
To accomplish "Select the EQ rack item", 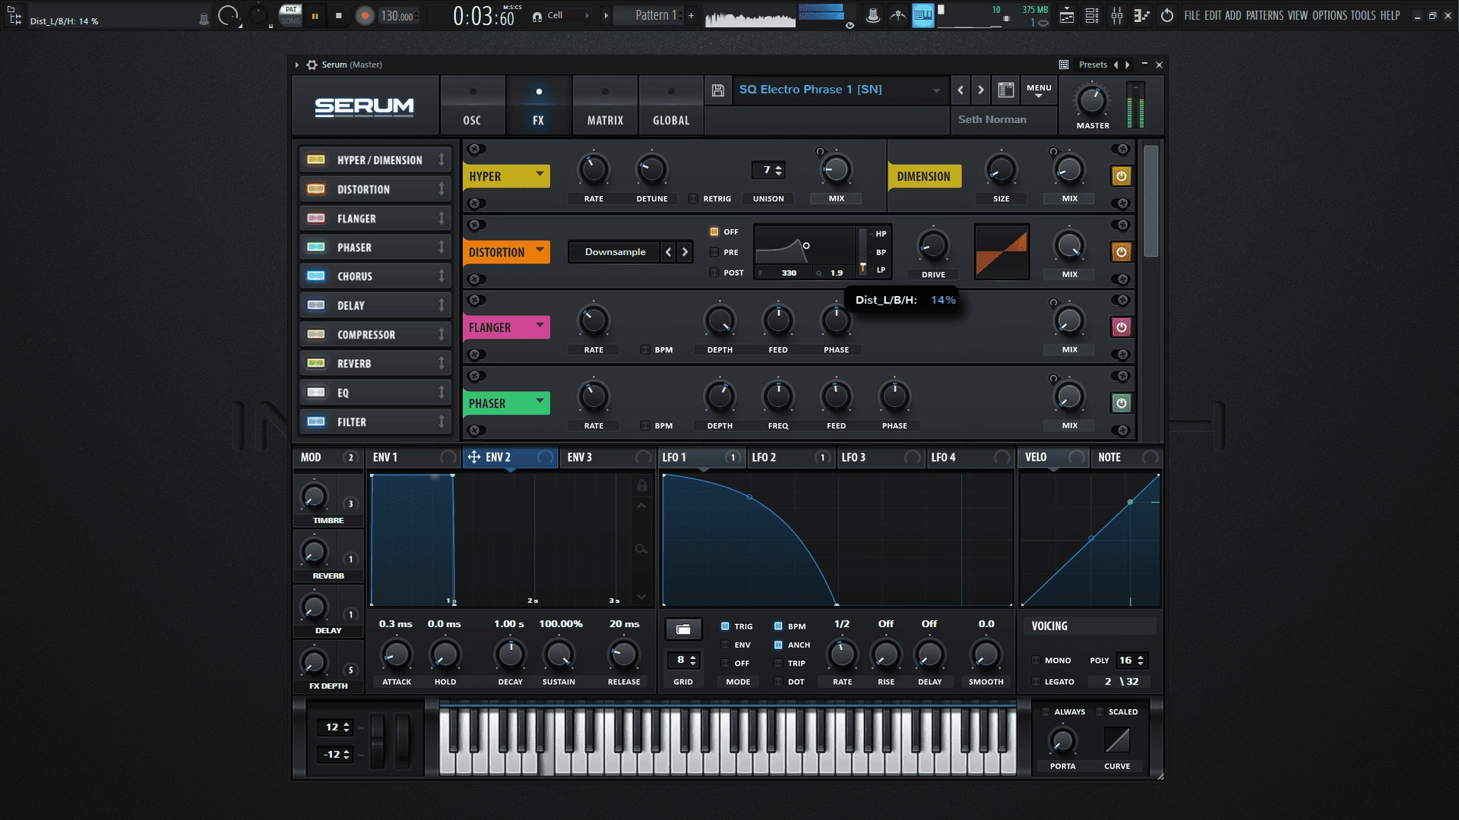I will point(375,393).
